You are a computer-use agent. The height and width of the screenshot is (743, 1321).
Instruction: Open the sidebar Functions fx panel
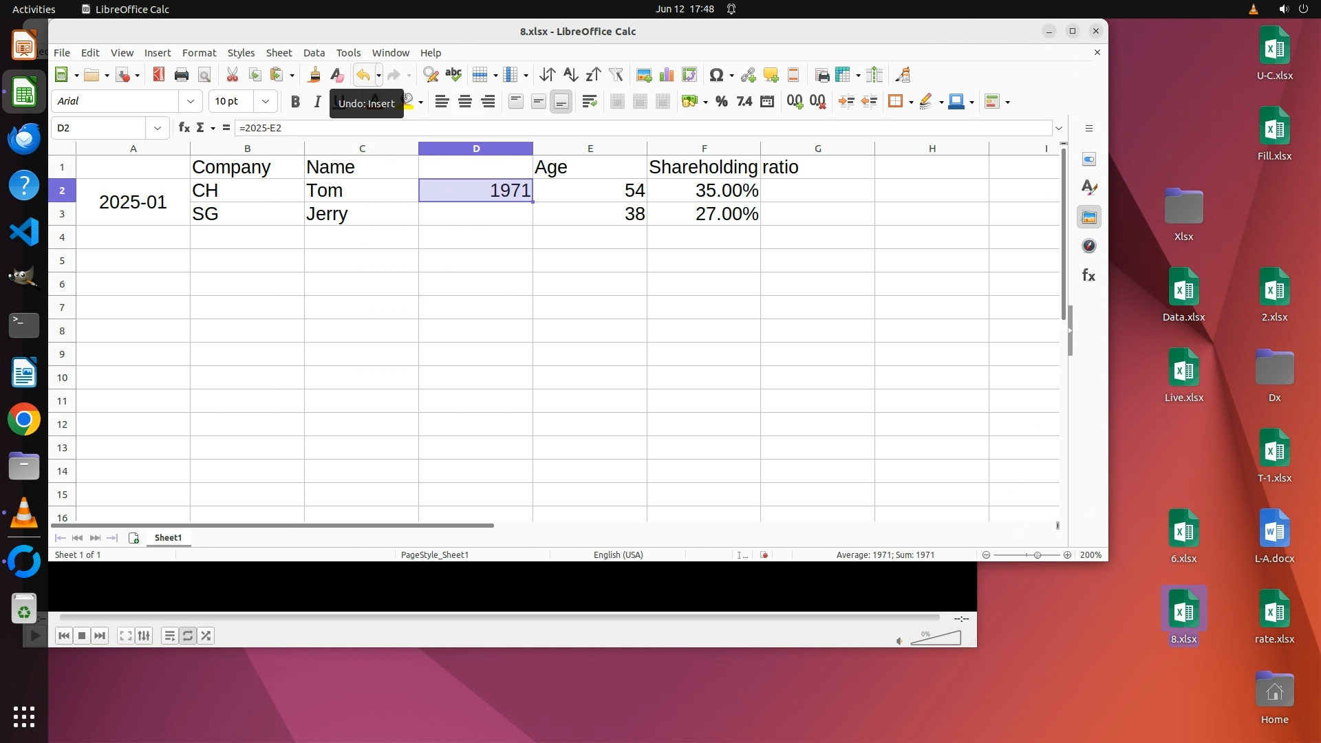[x=1088, y=275]
